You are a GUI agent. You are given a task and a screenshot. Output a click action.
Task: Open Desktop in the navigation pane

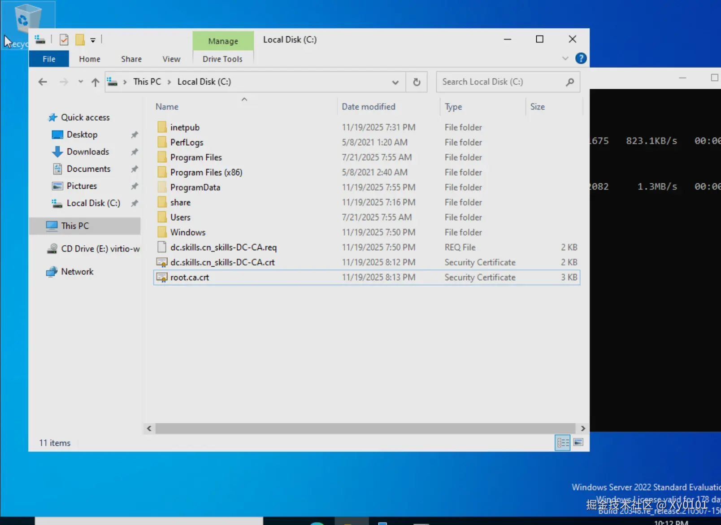[82, 135]
